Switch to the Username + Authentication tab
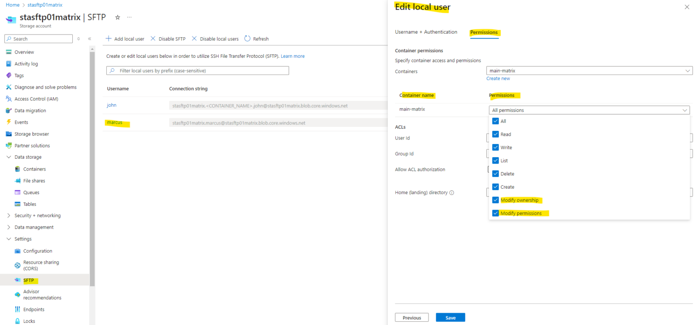This screenshot has width=698, height=325. [426, 32]
